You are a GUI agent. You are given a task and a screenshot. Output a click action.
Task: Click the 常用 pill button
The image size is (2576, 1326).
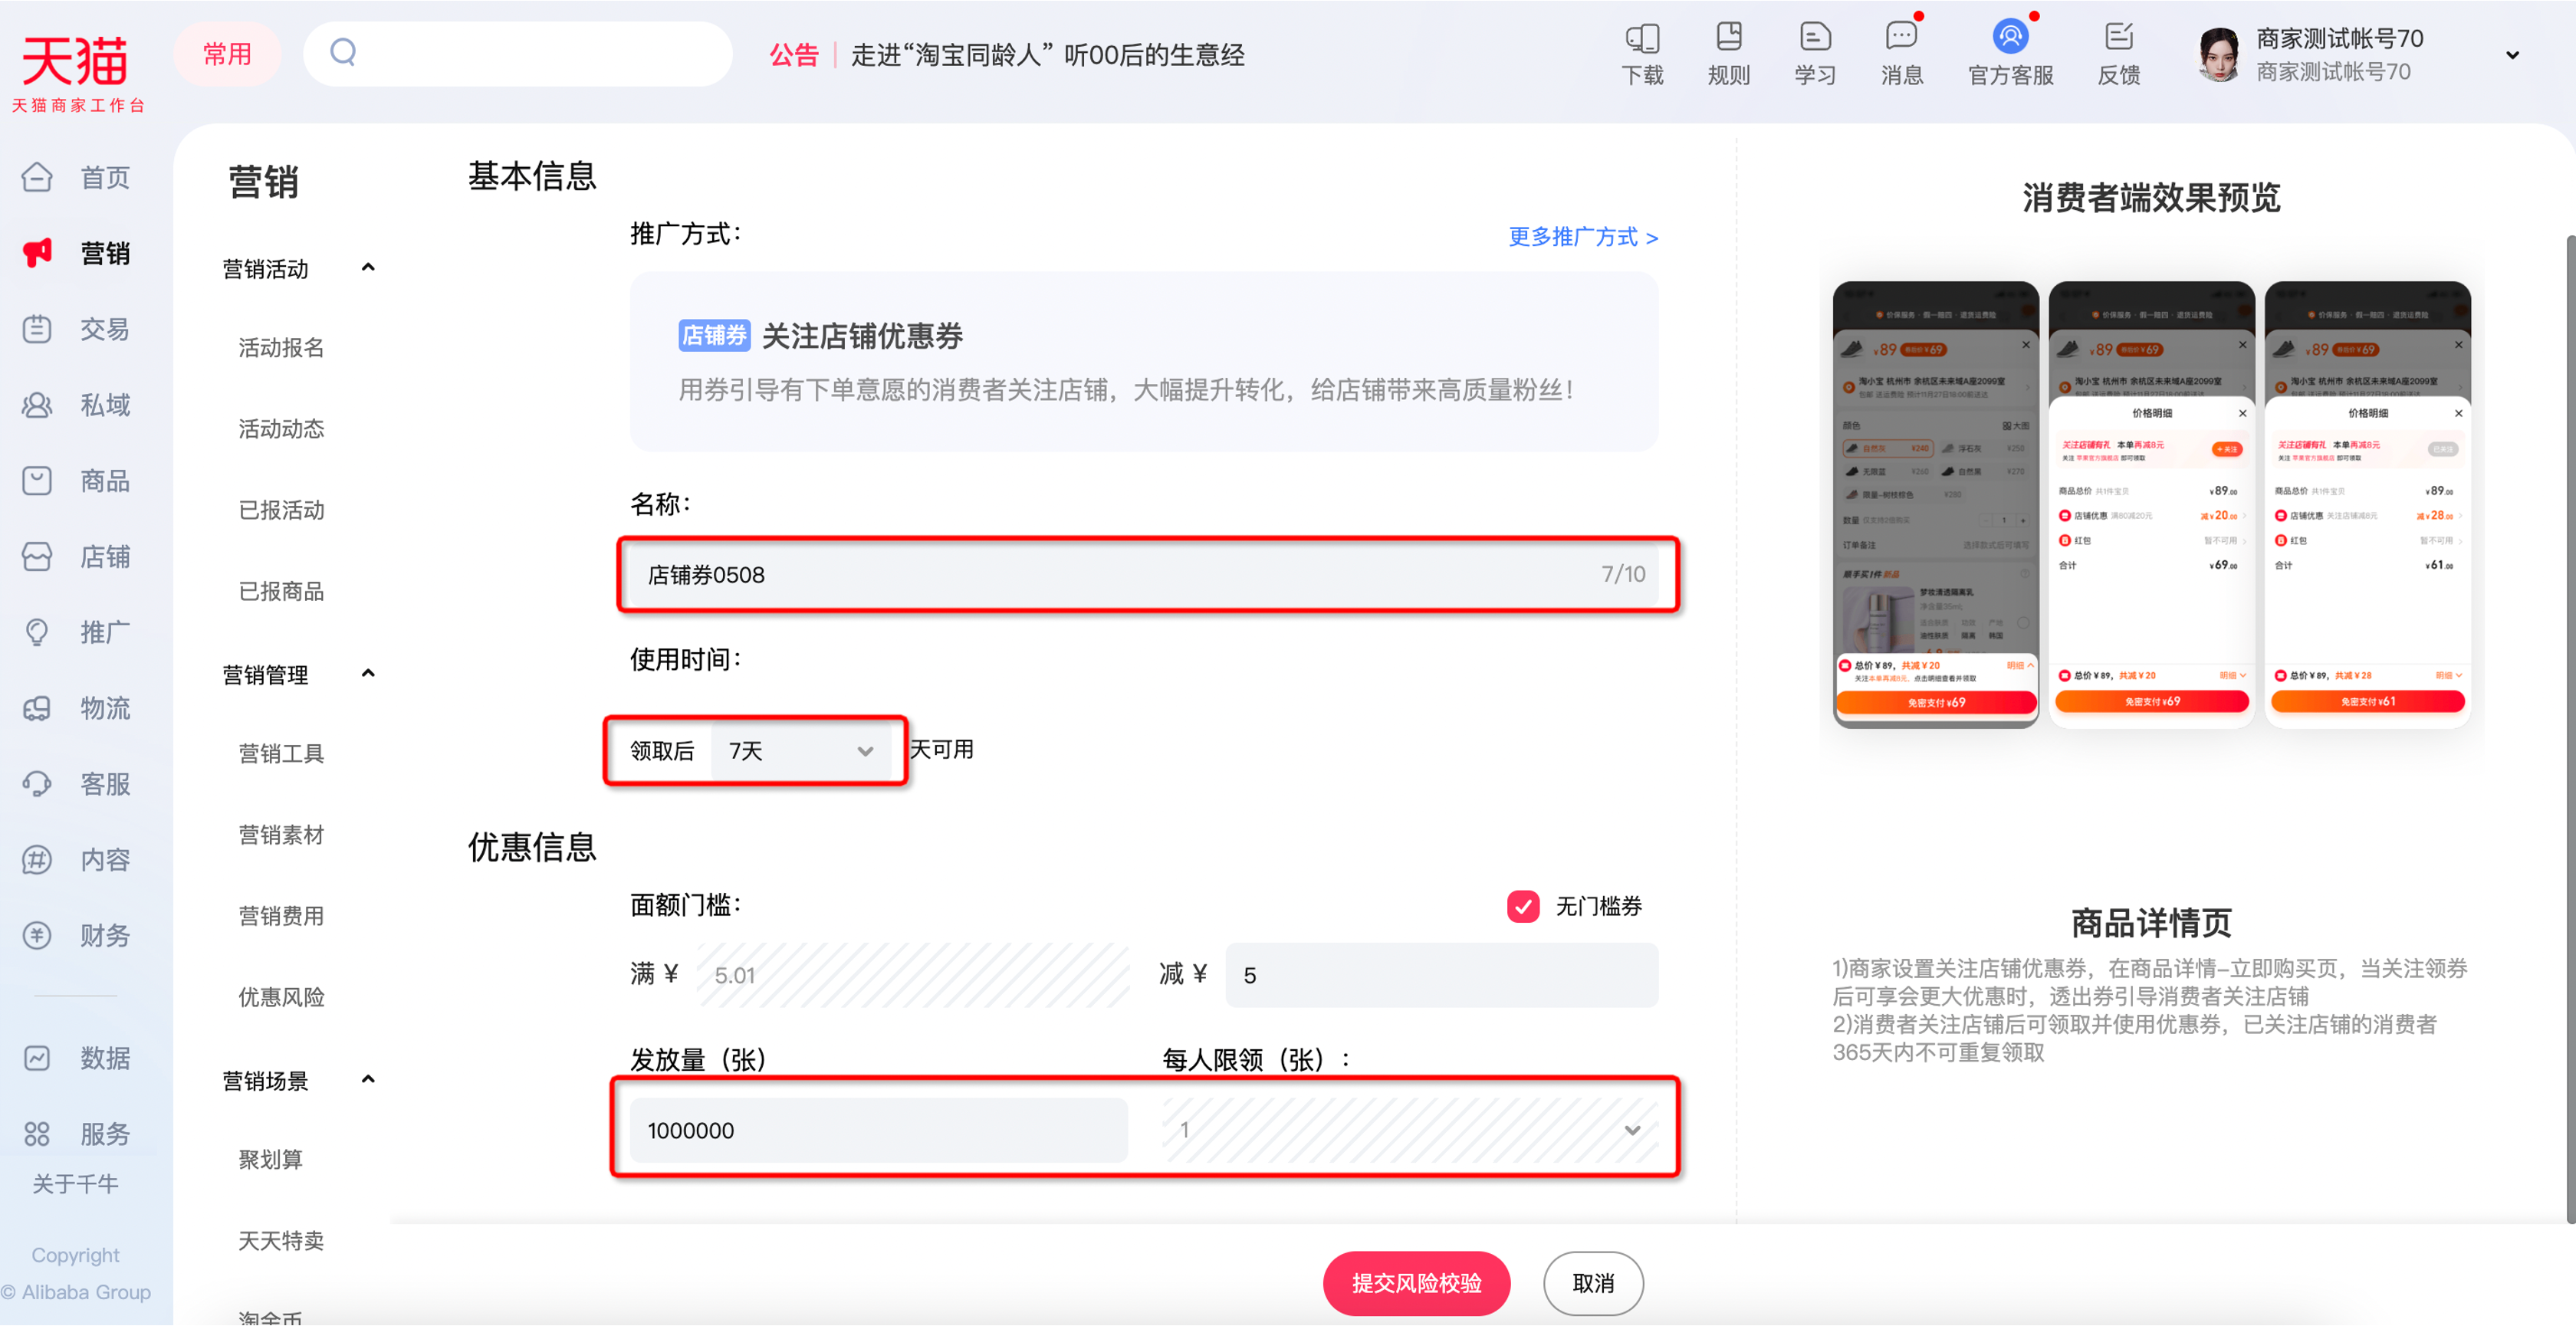point(227,54)
